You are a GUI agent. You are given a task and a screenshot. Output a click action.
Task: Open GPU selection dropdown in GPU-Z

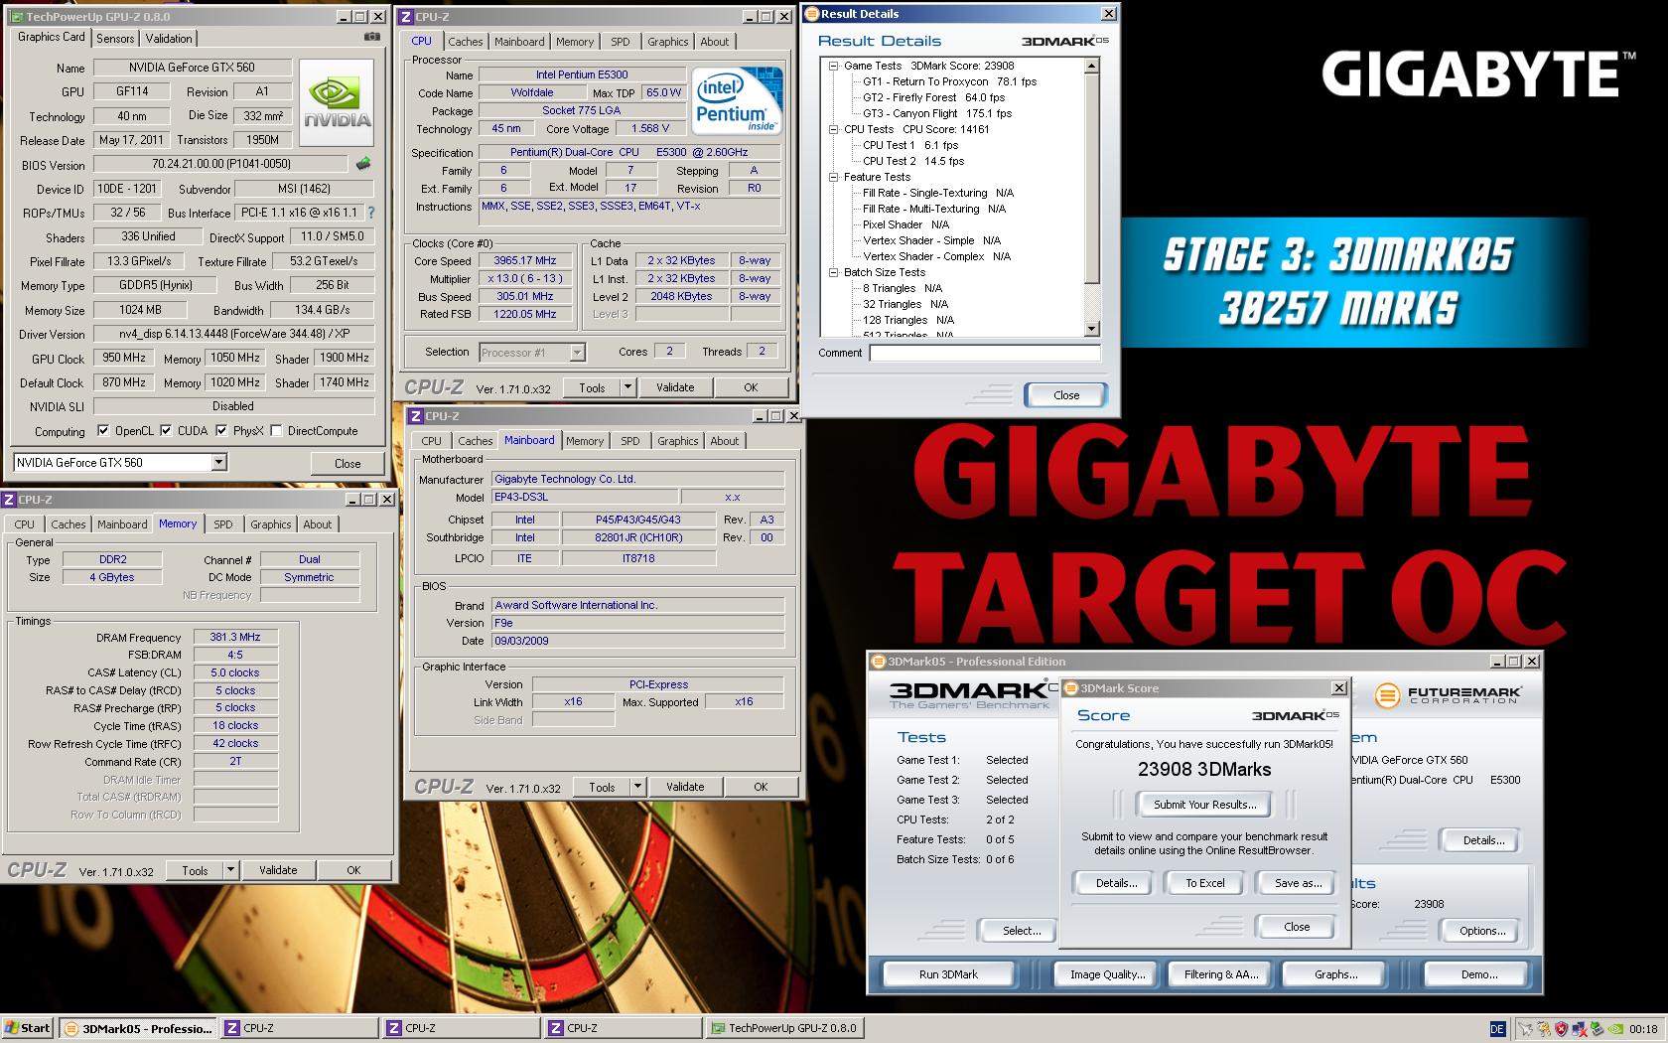click(x=219, y=462)
